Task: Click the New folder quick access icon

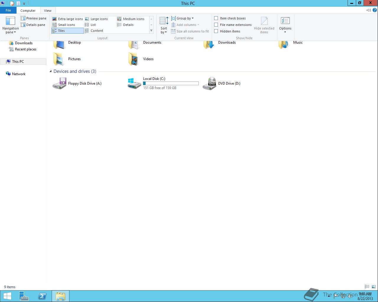Action: click(18, 4)
